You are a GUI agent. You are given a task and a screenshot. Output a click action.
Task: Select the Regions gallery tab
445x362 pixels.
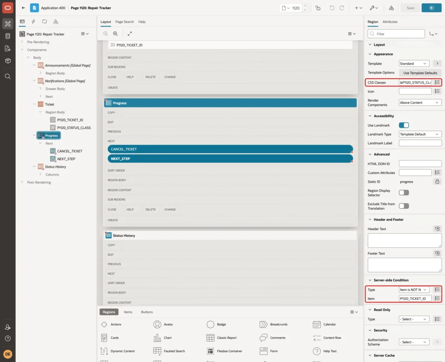click(109, 312)
